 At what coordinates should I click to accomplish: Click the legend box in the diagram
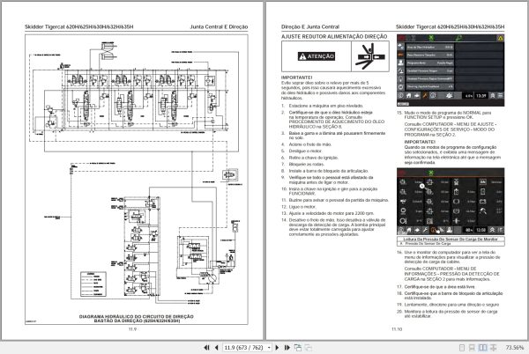[x=93, y=284]
